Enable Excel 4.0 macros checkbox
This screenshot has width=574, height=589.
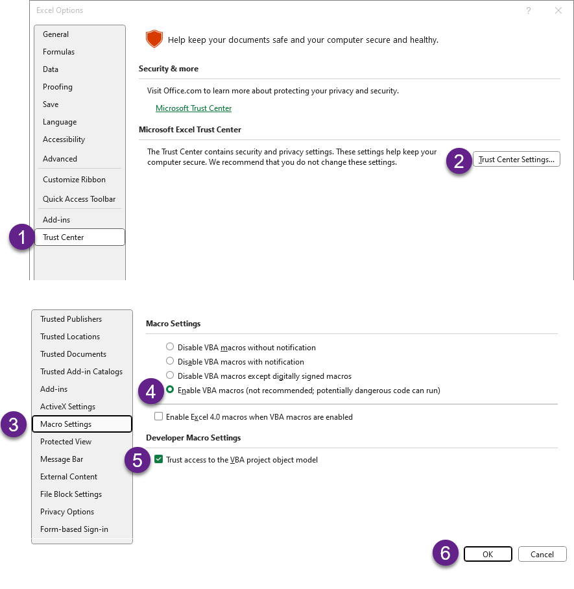coord(159,417)
